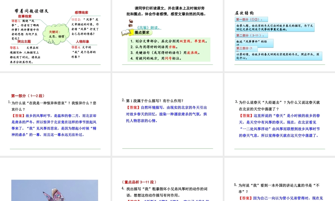
Task: Click the 导思3 text block
Action: [x=25, y=55]
